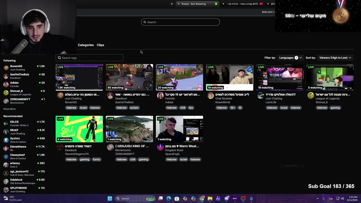Screen dimensions: 361x203
Task: Open Google Chrome from taskbar
Action: pyautogui.click(x=202, y=198)
